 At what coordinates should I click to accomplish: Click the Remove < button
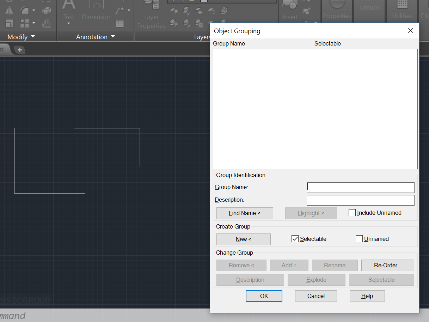click(241, 265)
